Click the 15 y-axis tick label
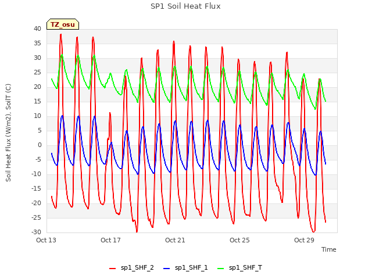The width and height of the screenshot is (372, 279). click(37, 101)
